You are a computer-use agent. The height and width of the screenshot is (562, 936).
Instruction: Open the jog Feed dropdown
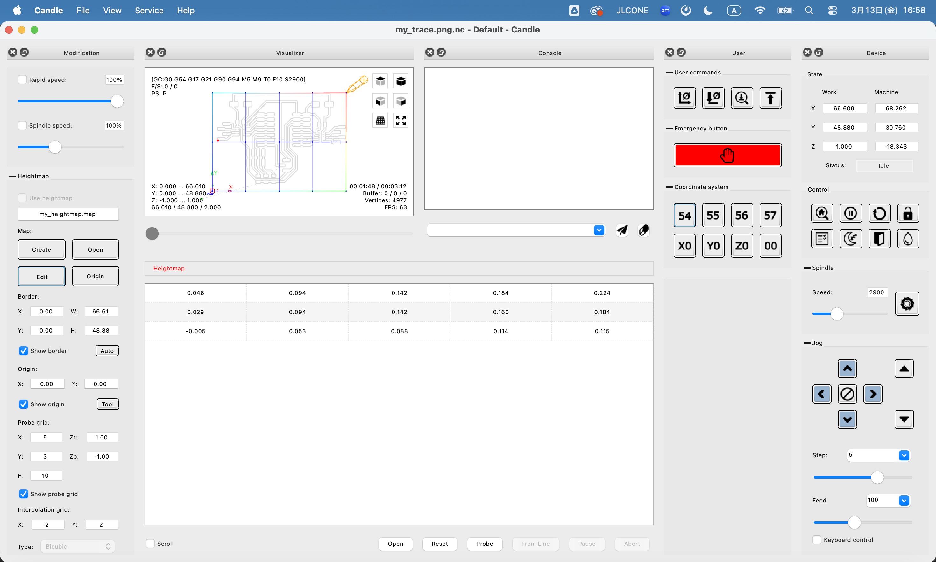(x=904, y=500)
